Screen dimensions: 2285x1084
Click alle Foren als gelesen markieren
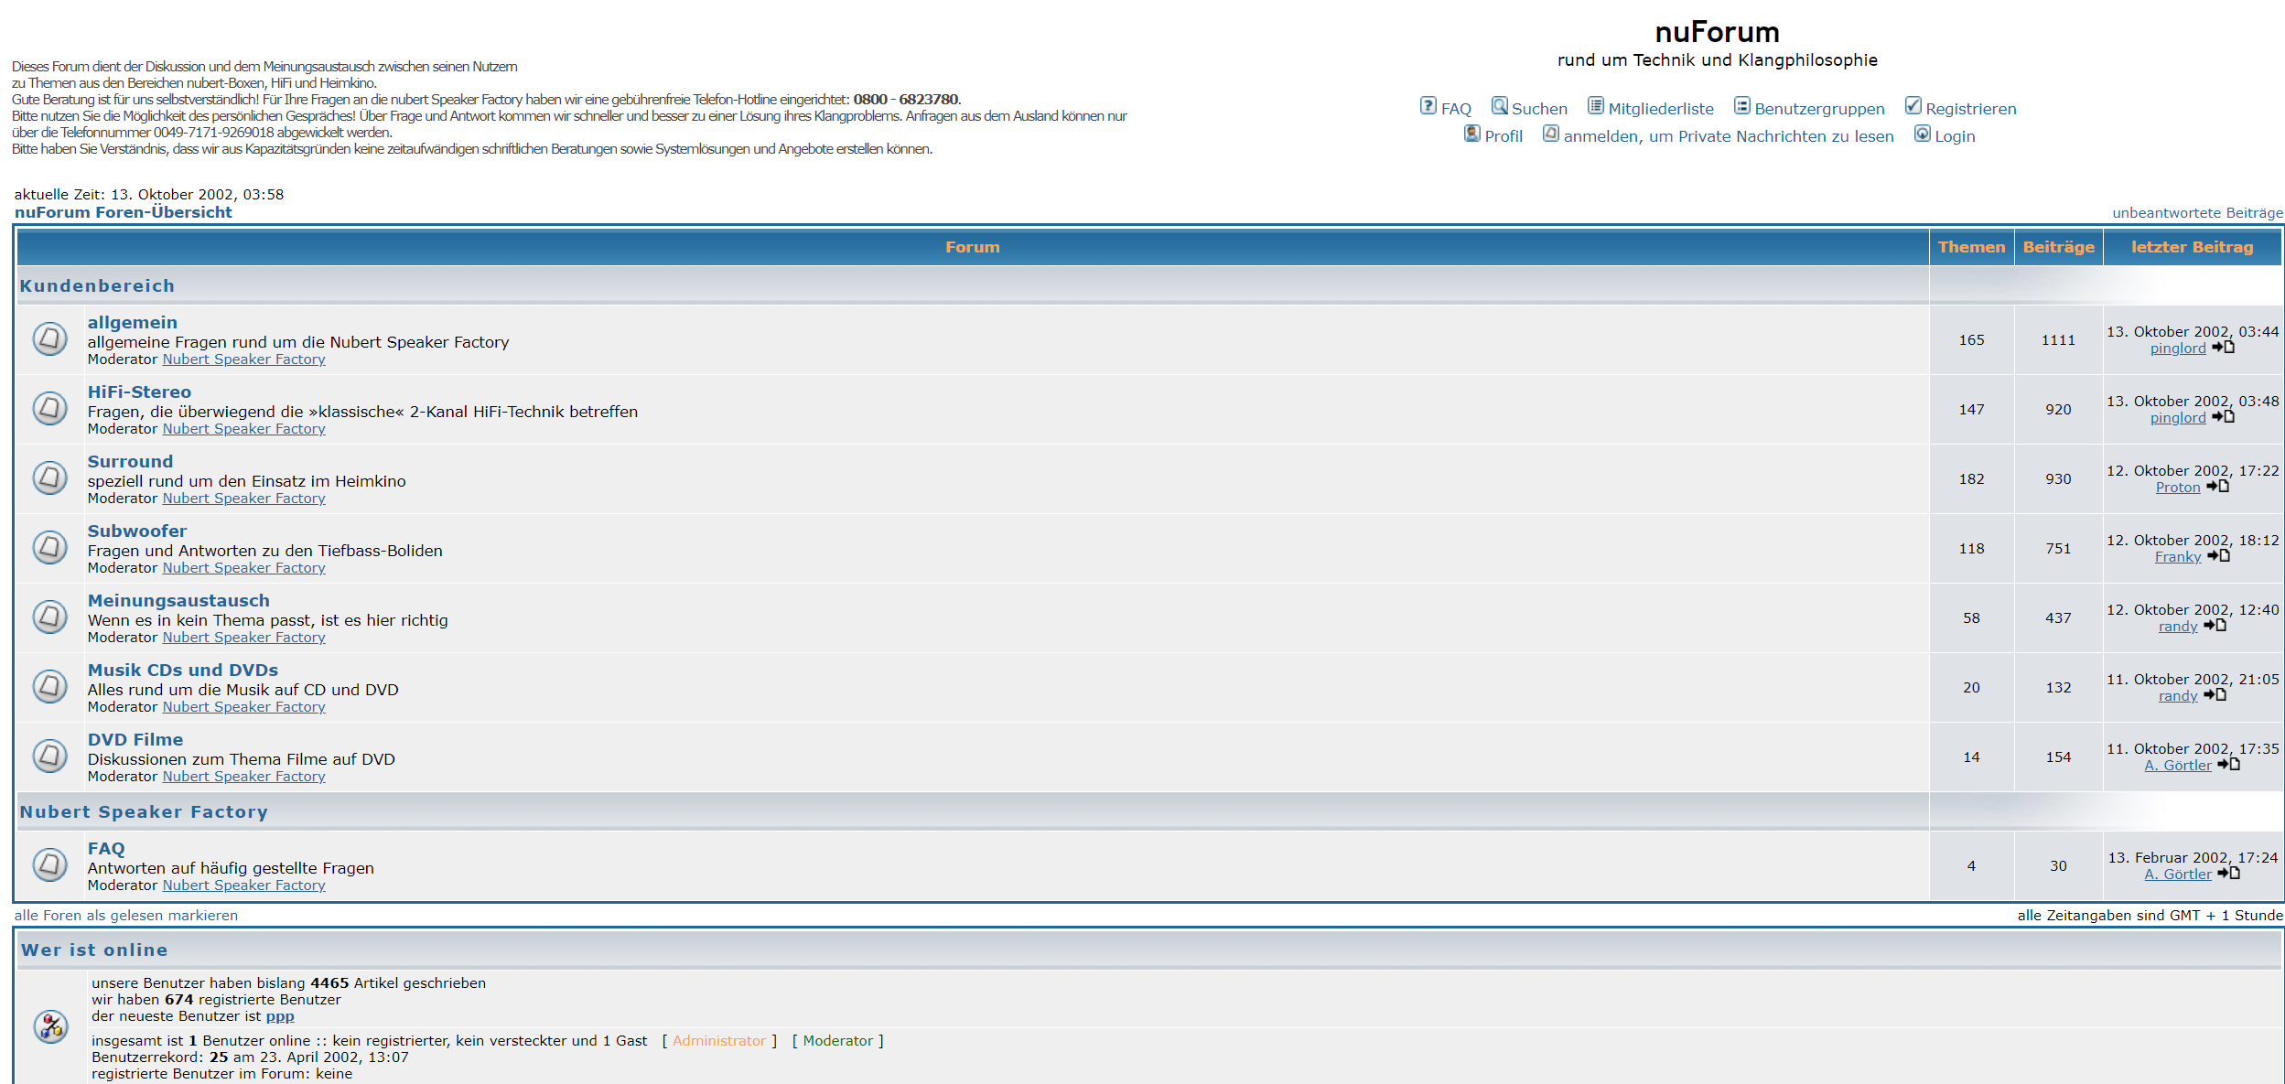125,915
